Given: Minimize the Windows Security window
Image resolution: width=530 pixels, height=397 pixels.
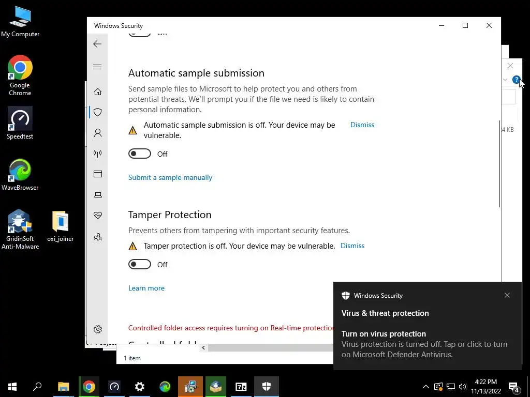Looking at the screenshot, I should tap(441, 26).
